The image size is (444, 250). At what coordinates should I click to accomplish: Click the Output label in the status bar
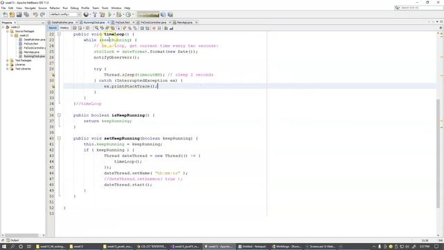(15, 240)
